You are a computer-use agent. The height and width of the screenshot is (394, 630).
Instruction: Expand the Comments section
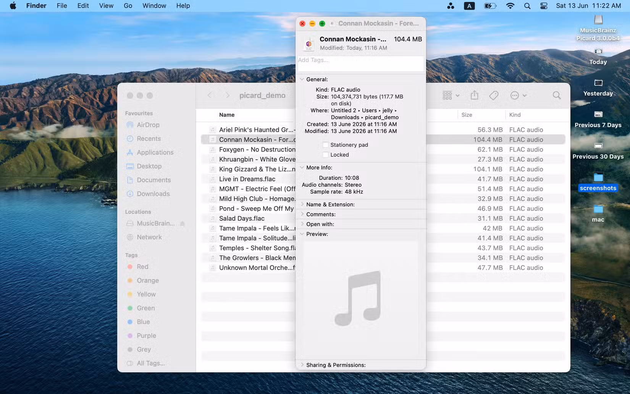click(x=302, y=214)
